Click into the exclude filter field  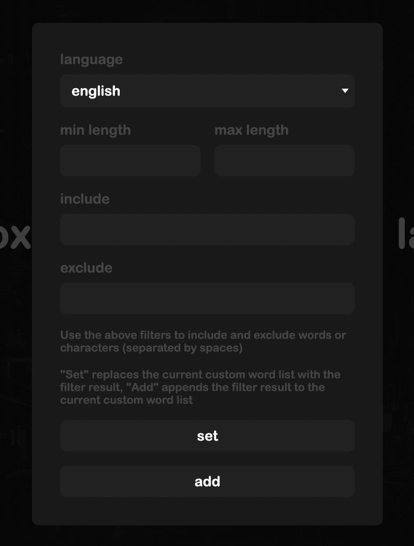(207, 298)
